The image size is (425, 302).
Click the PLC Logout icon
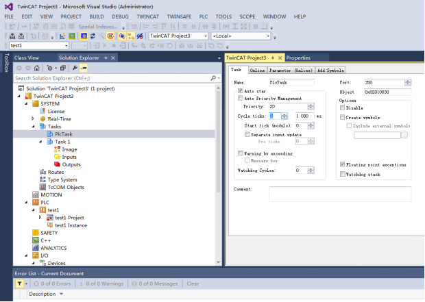[123, 46]
